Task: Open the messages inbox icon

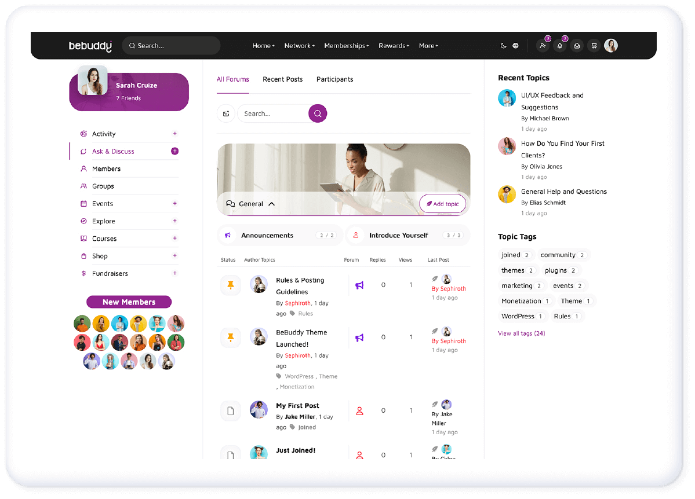Action: tap(577, 46)
